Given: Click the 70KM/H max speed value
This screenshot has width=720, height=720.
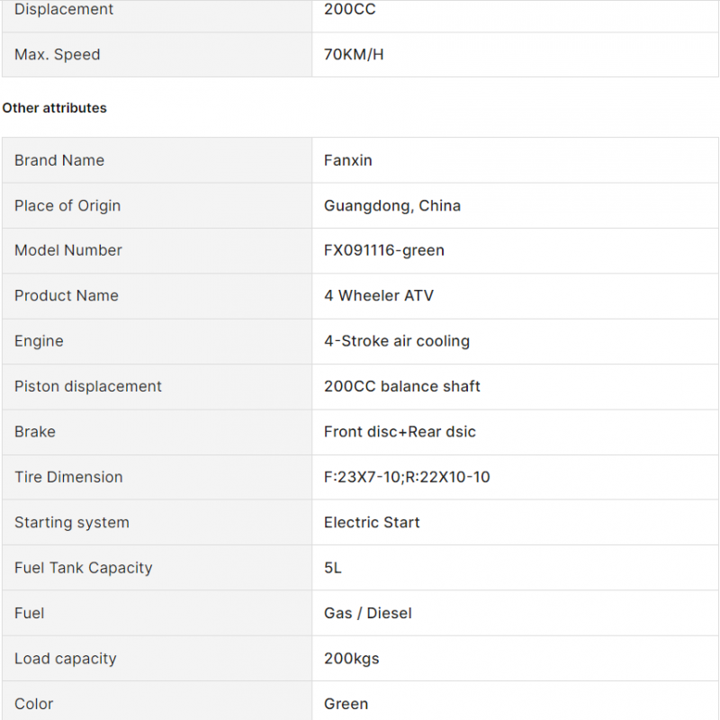Looking at the screenshot, I should pyautogui.click(x=354, y=55).
